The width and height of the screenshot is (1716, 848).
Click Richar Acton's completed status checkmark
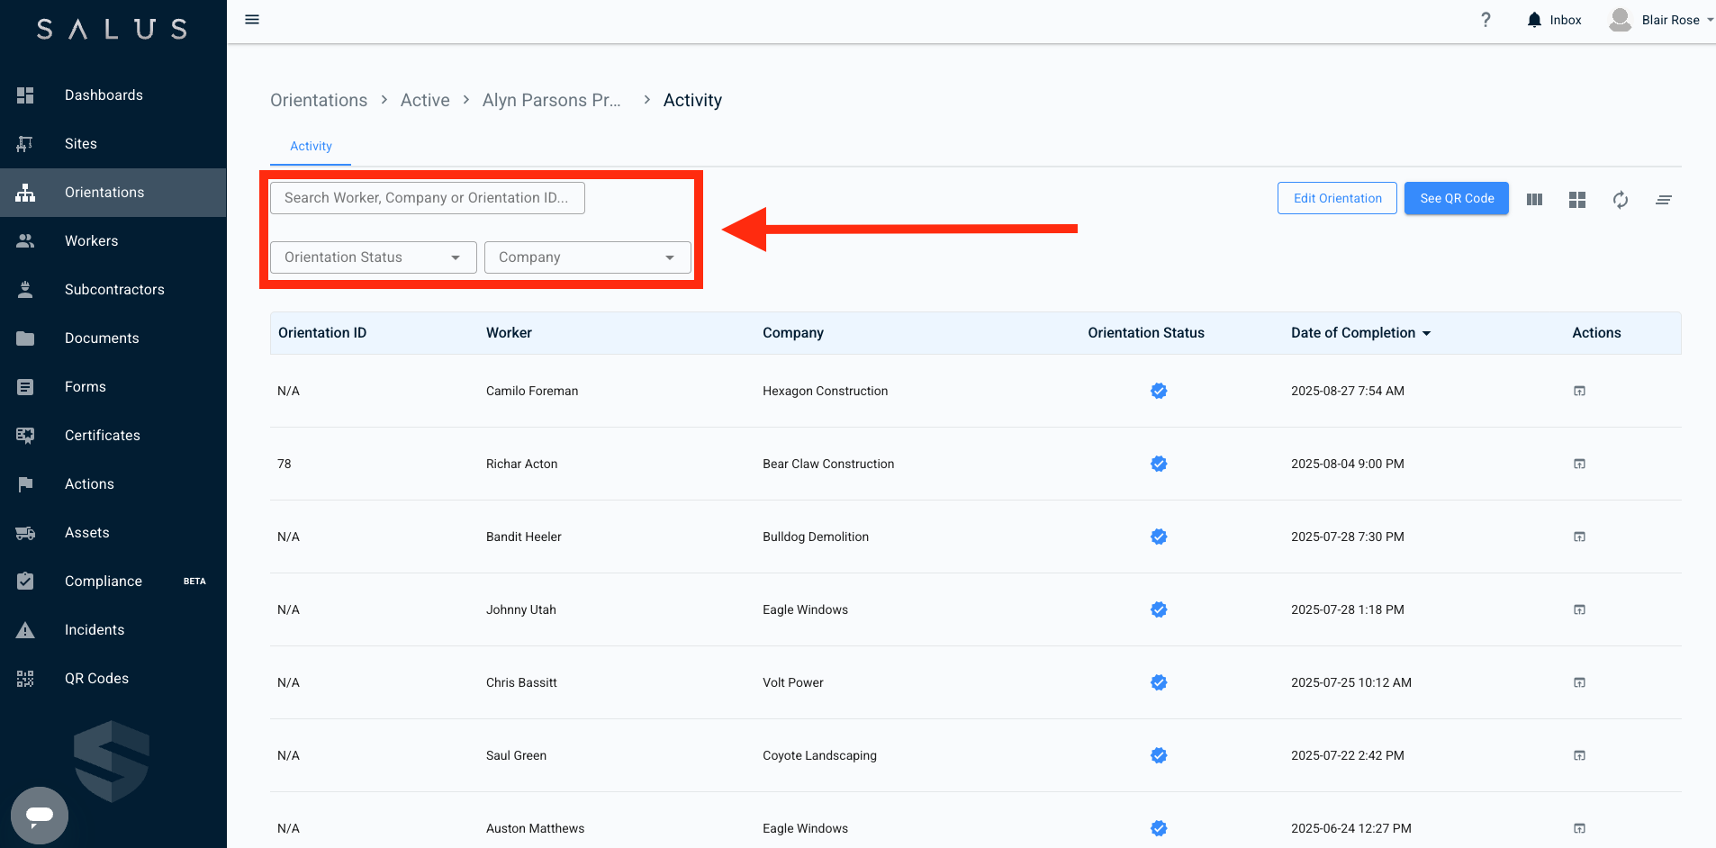(1159, 464)
